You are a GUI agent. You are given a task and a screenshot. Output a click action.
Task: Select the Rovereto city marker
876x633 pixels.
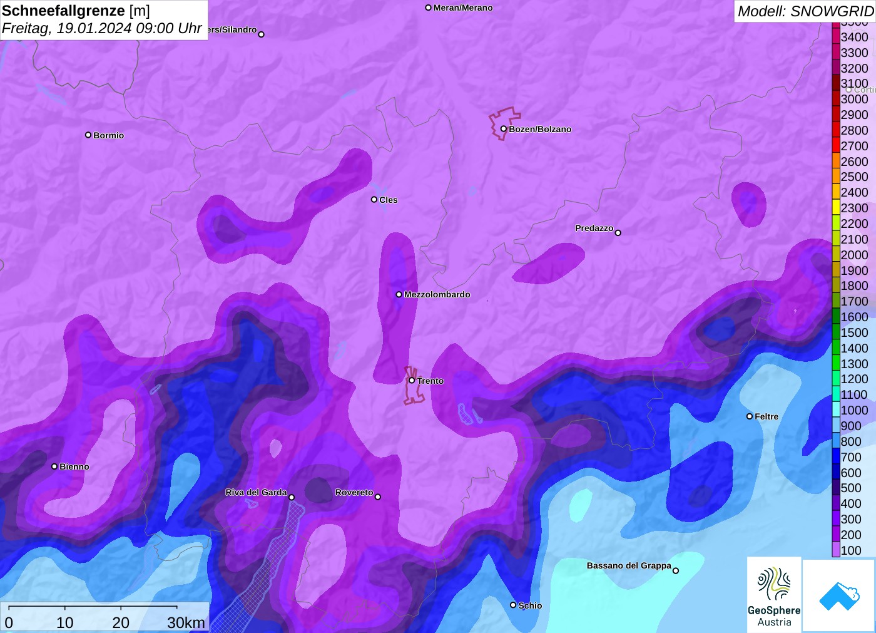click(378, 497)
